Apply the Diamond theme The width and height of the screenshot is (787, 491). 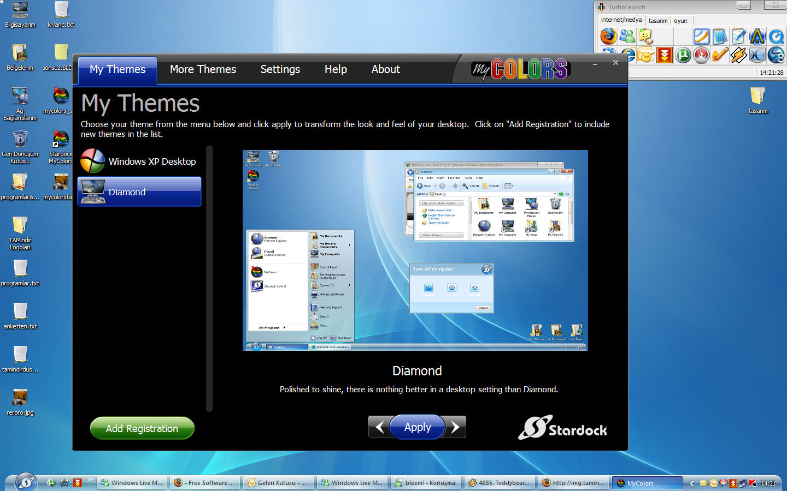[418, 427]
